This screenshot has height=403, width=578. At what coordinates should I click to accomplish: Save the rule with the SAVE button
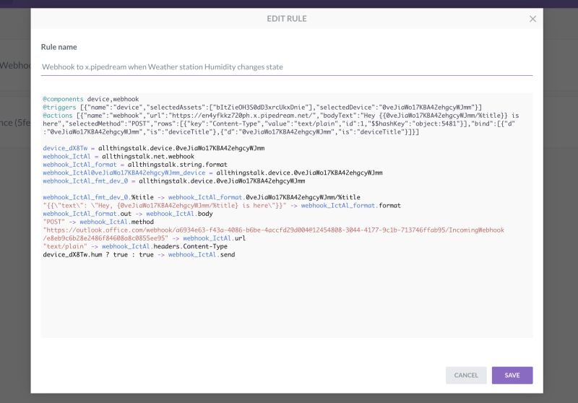[512, 375]
